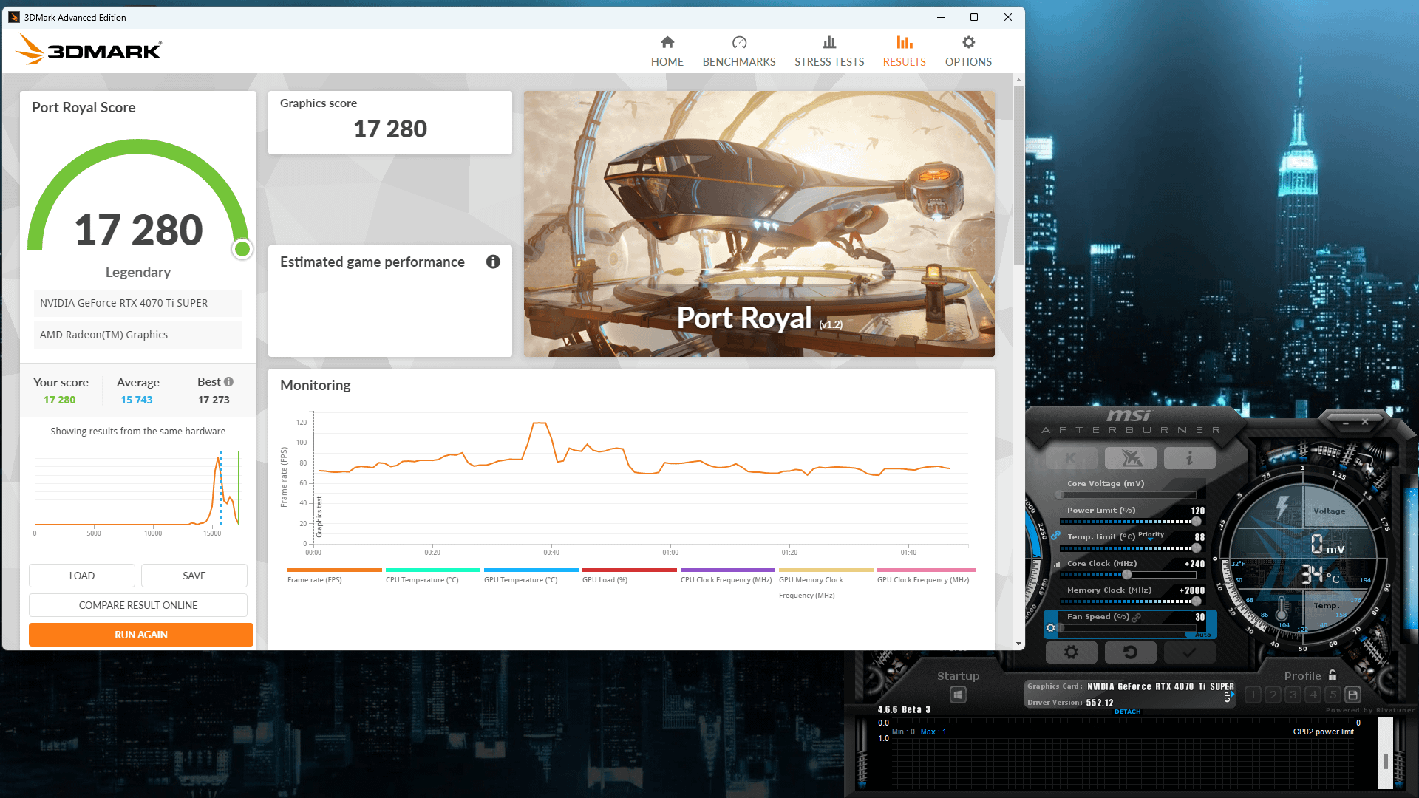Toggle Fan Speed link icon in Afterburner
1419x798 pixels.
click(x=1137, y=617)
